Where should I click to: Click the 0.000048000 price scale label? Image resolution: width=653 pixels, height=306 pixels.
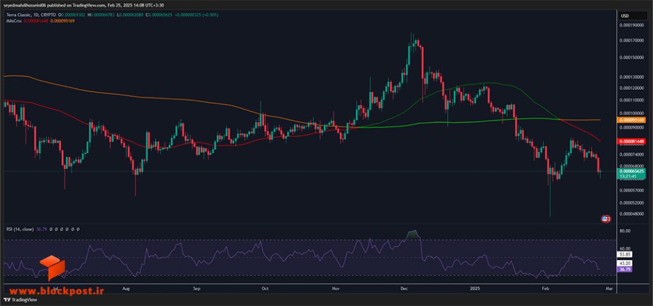click(x=632, y=214)
